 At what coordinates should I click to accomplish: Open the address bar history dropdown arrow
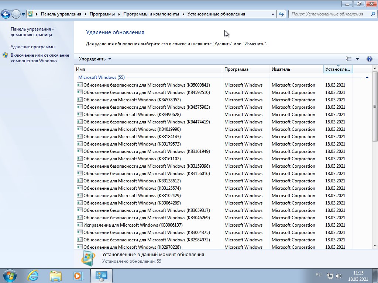click(273, 14)
